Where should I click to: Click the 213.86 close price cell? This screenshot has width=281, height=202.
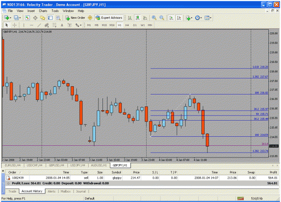point(232,178)
